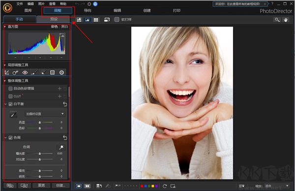Select the red-eye removal tool
This screenshot has width=295, height=191.
point(25,72)
